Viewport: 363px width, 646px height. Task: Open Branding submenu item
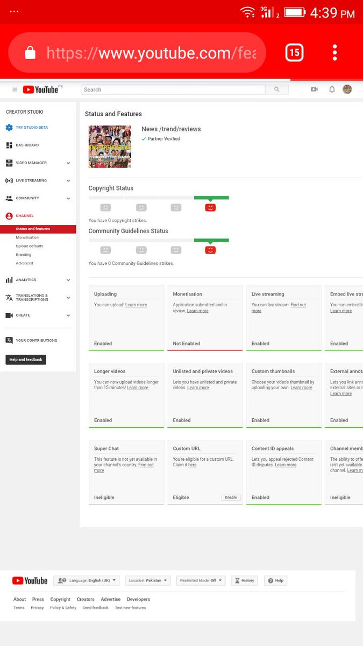tap(24, 255)
